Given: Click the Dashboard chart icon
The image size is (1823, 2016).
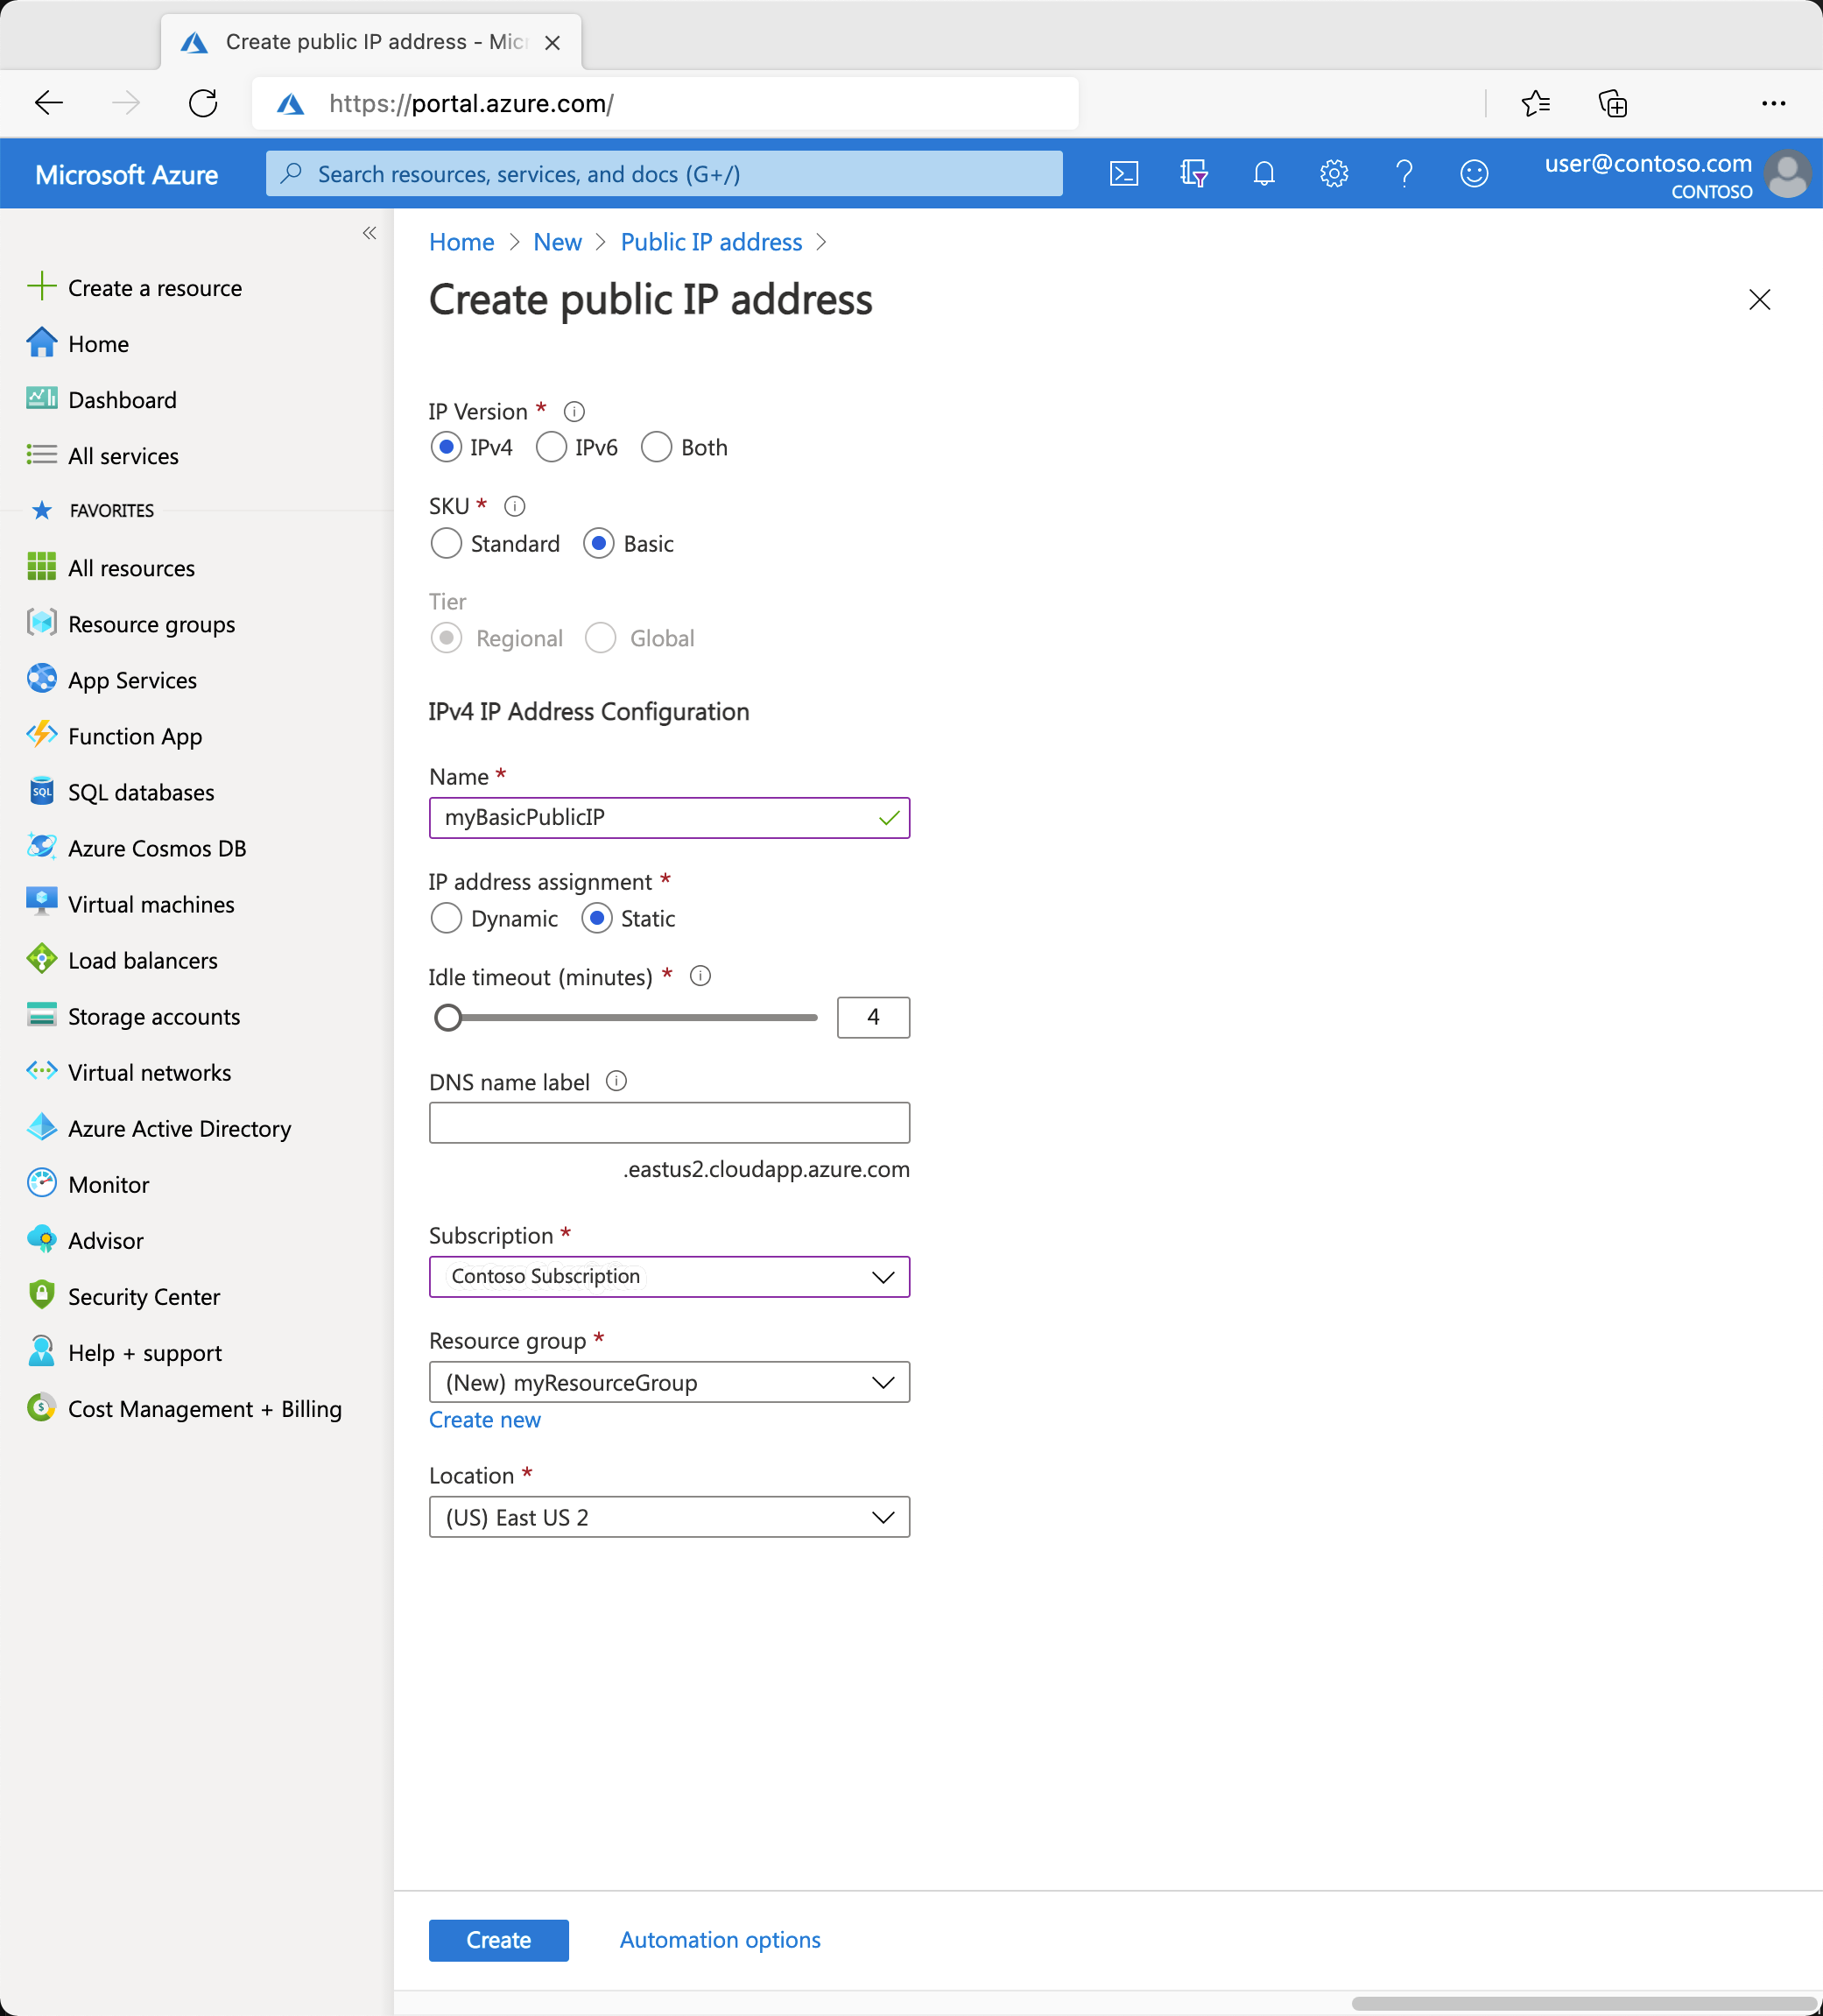Looking at the screenshot, I should [x=41, y=399].
